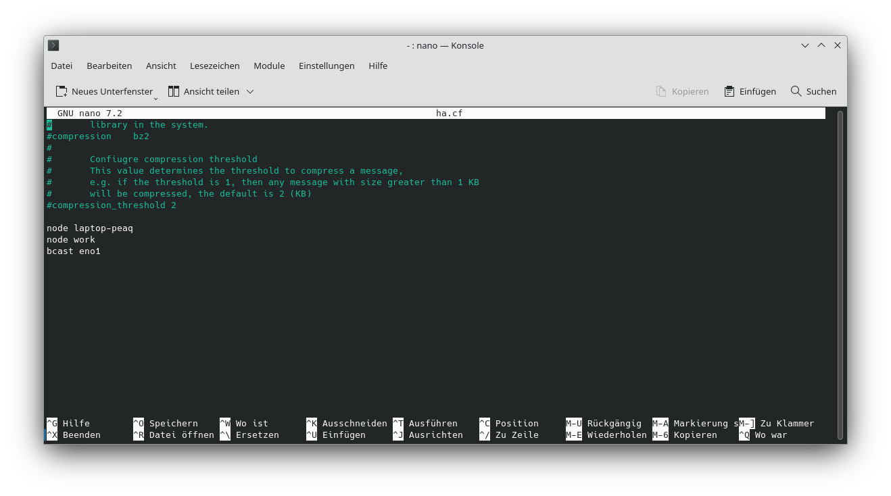Open the Bearbeiten menu
Screen dimensions: 891x496
pos(109,66)
